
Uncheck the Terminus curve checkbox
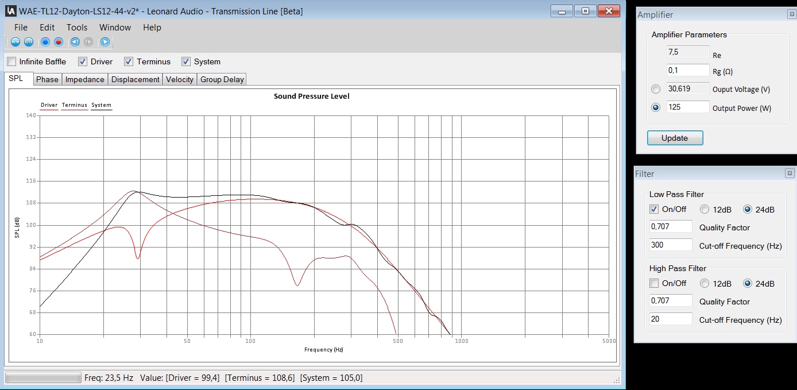click(129, 61)
